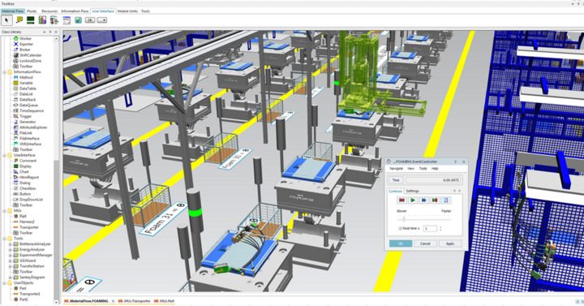The image size is (584, 306).
Task: Toggle the Real time x checkbox
Action: pos(400,228)
